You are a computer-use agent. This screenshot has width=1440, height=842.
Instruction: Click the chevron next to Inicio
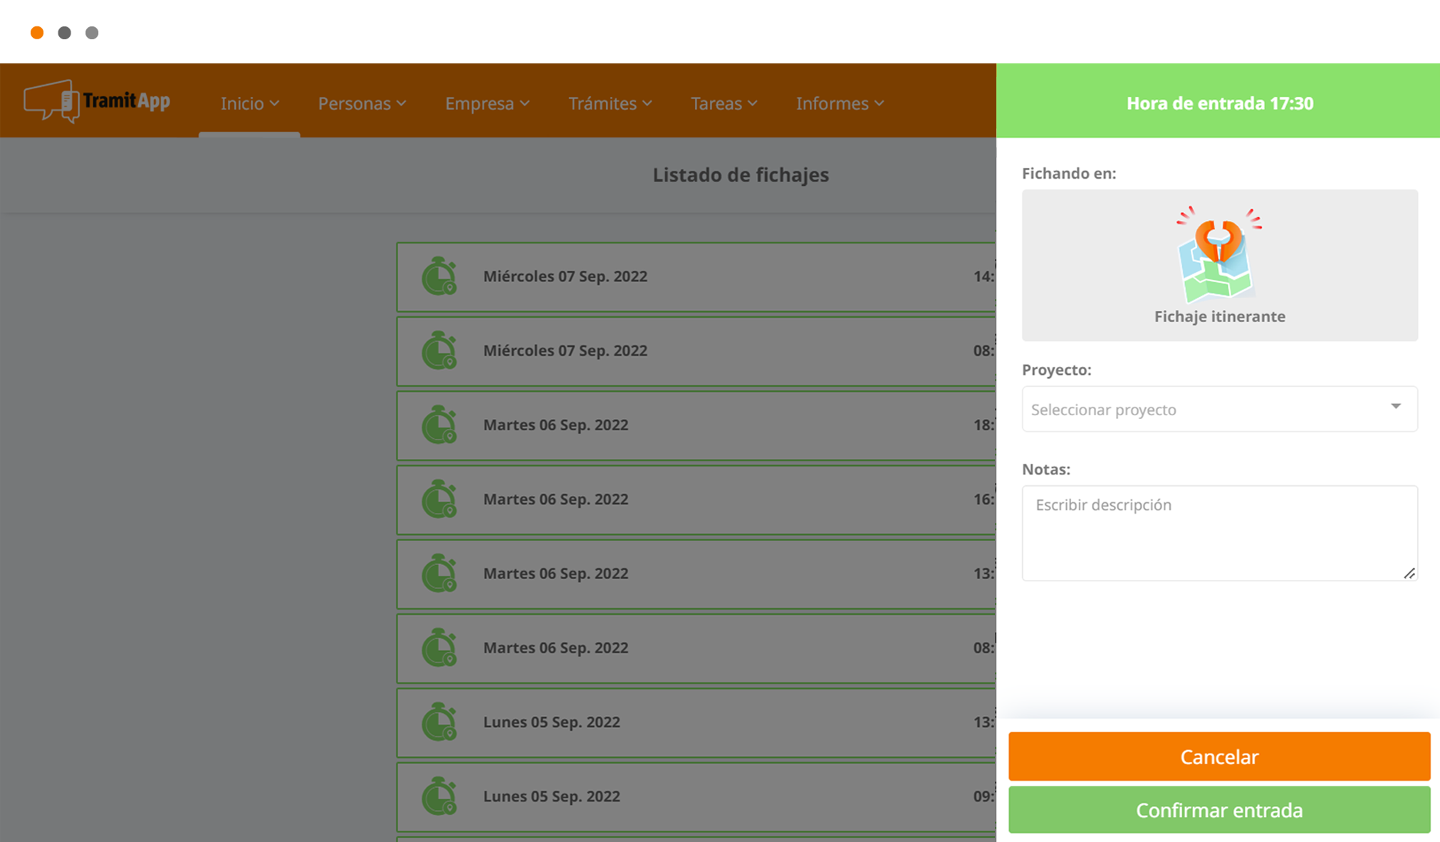(274, 104)
